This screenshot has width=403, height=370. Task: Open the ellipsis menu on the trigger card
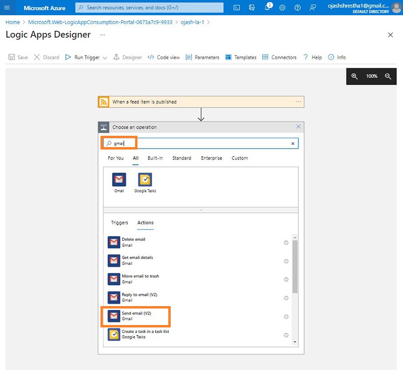[x=298, y=101]
